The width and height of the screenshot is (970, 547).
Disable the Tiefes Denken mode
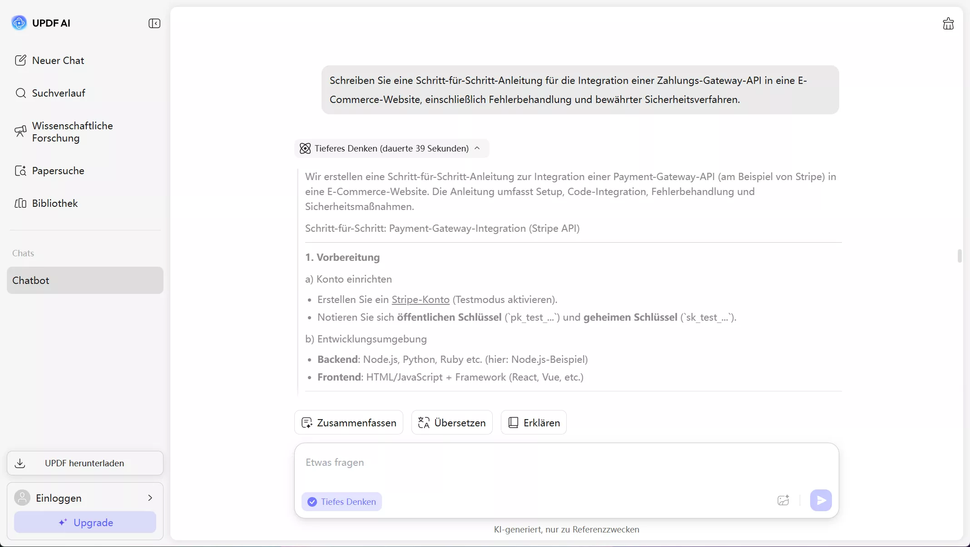pos(341,501)
